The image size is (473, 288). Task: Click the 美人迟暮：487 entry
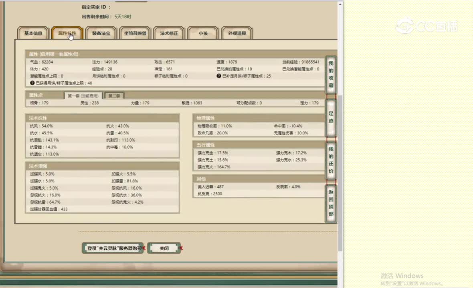[x=210, y=187]
